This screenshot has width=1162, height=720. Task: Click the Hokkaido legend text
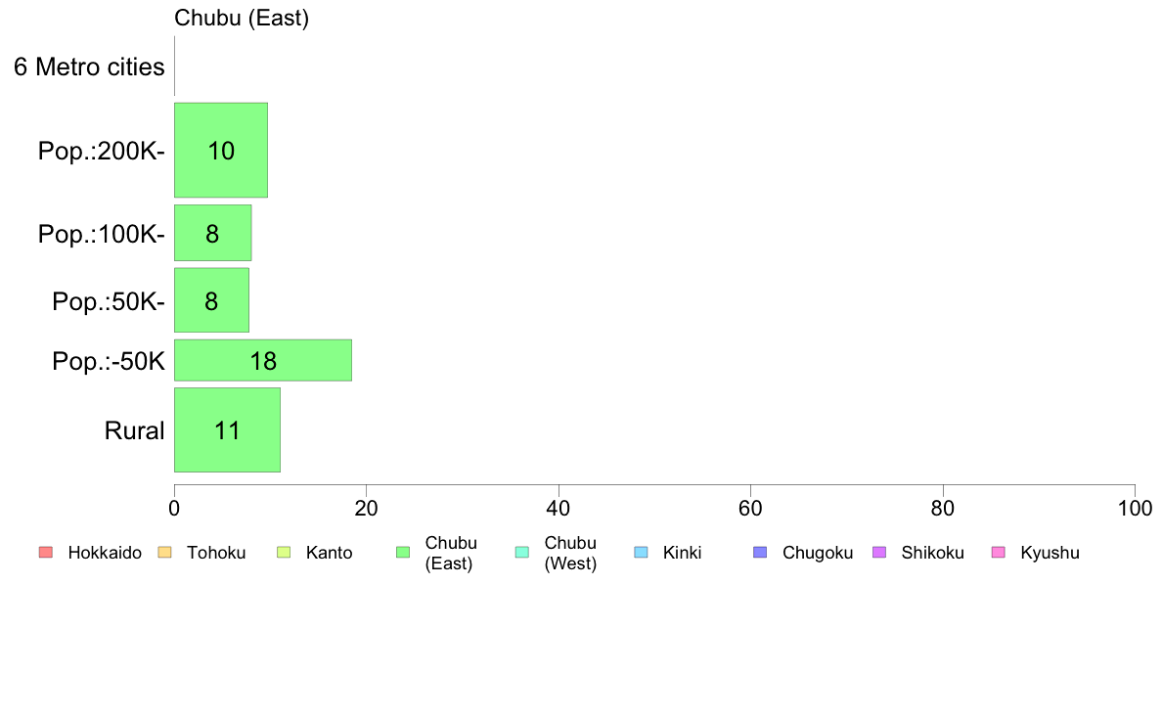(x=105, y=553)
